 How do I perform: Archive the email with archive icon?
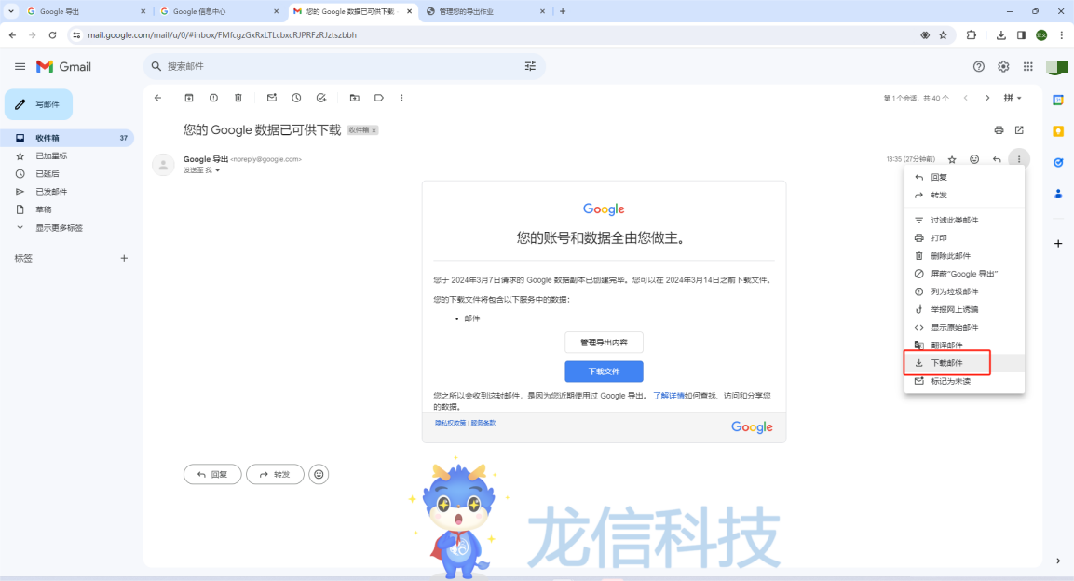click(x=189, y=98)
